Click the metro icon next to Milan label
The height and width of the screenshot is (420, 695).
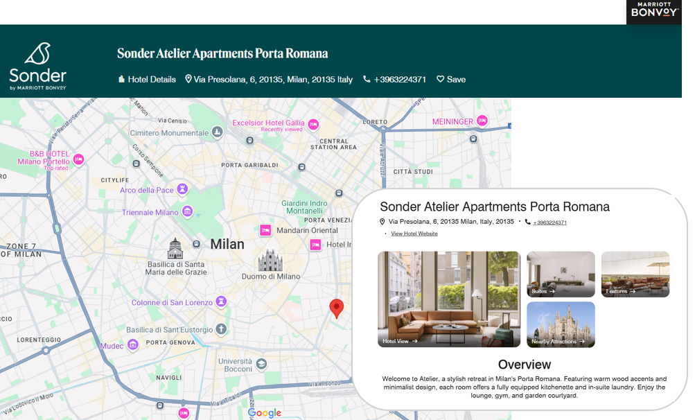(196, 244)
